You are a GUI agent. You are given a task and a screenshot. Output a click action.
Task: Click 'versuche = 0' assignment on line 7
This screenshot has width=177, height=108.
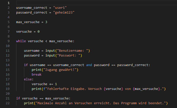pos(28,31)
